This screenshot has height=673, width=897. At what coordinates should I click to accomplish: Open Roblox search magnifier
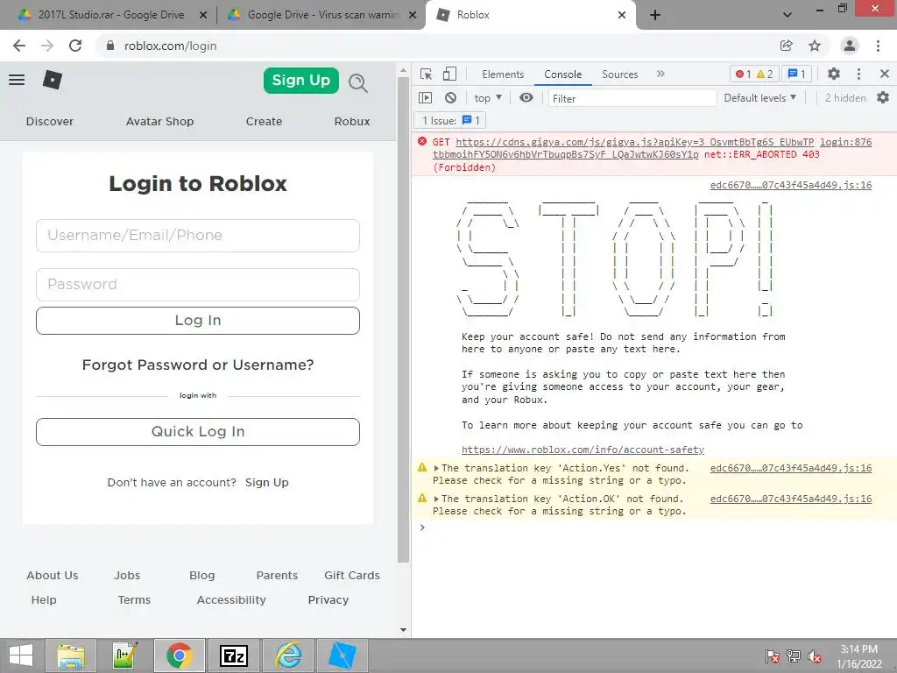click(358, 82)
